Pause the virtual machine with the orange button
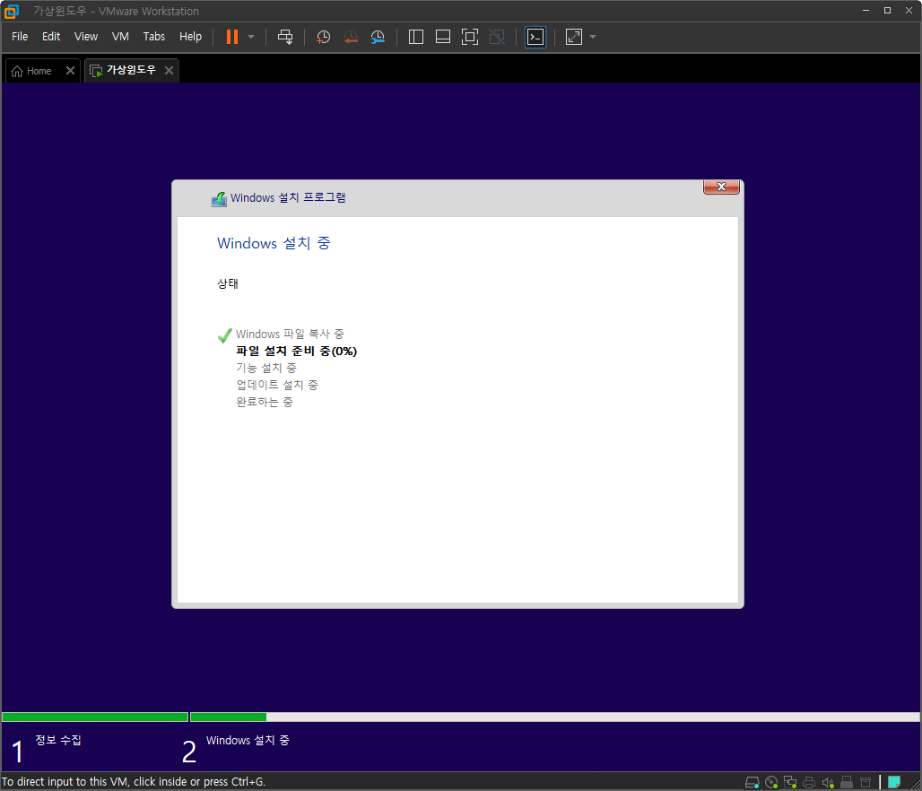This screenshot has width=922, height=791. (232, 37)
